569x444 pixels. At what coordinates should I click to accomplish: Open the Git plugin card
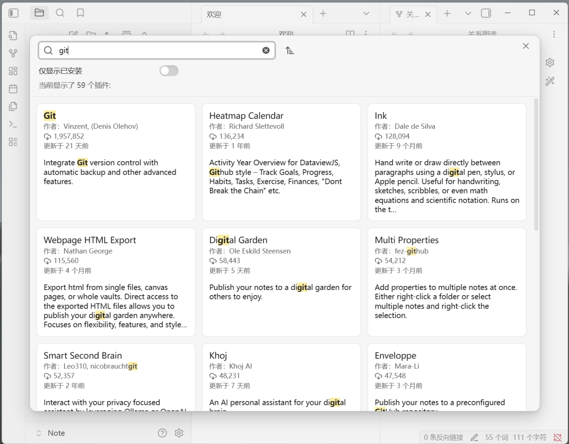[x=116, y=162]
